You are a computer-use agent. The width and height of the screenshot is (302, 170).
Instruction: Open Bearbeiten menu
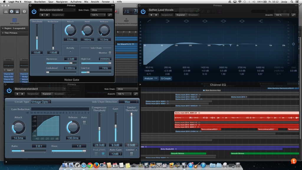tap(40, 2)
